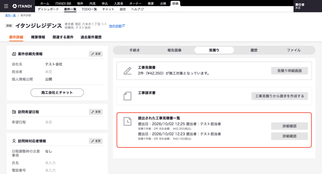Viewport: 322px width, 174px height.
Task: Switch to the 関連する案件 tab
Action: pyautogui.click(x=63, y=37)
